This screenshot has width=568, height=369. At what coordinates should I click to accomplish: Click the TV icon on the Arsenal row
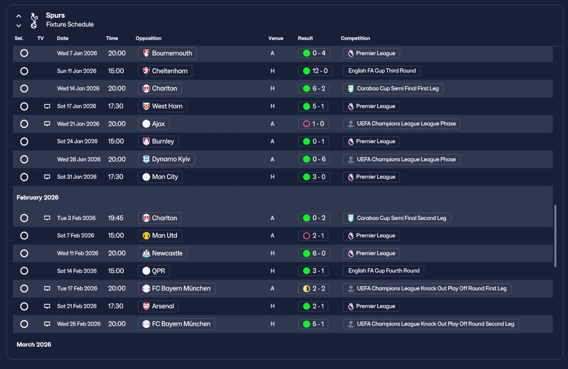(x=47, y=306)
